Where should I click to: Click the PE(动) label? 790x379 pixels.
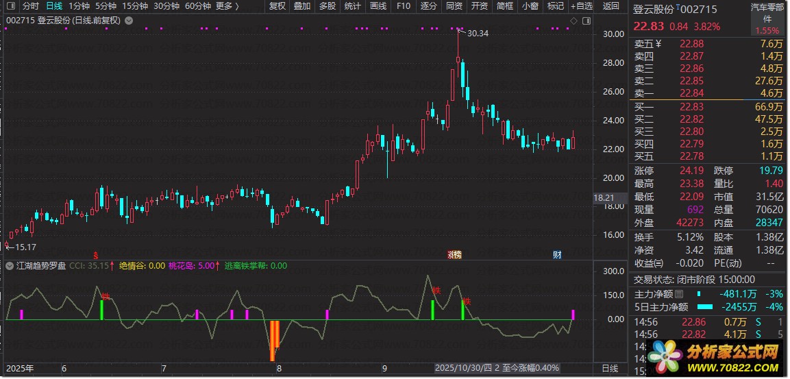pos(728,263)
